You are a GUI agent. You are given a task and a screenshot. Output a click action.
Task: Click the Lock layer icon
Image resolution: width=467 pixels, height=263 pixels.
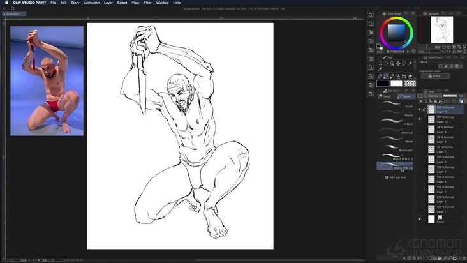[436, 101]
